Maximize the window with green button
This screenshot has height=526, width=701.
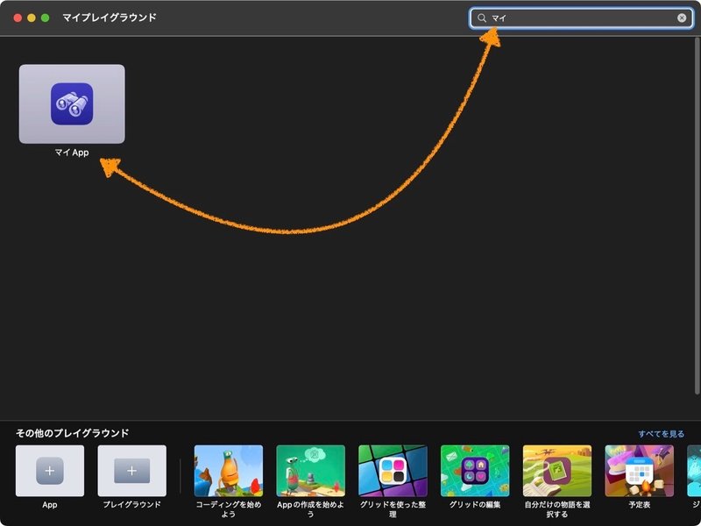click(45, 18)
